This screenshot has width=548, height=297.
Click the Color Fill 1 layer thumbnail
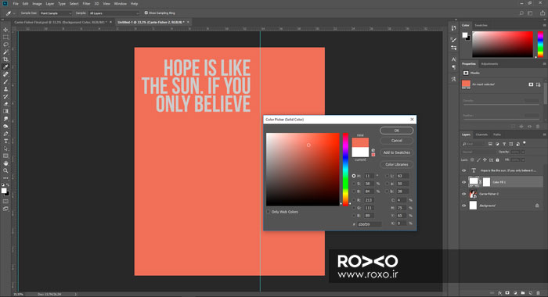coord(474,182)
